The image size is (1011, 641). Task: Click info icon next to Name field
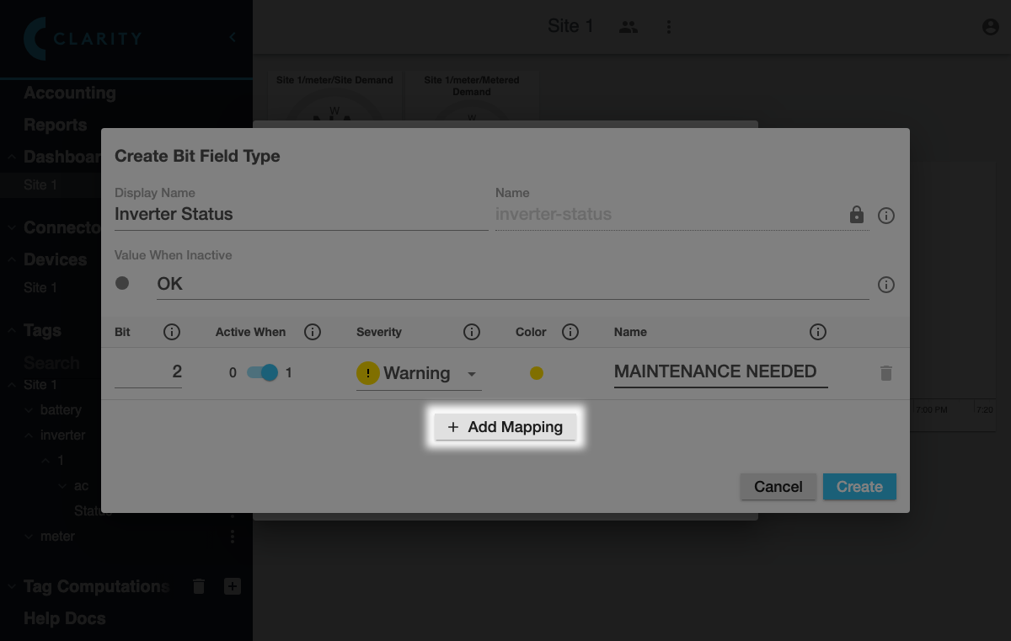tap(885, 216)
